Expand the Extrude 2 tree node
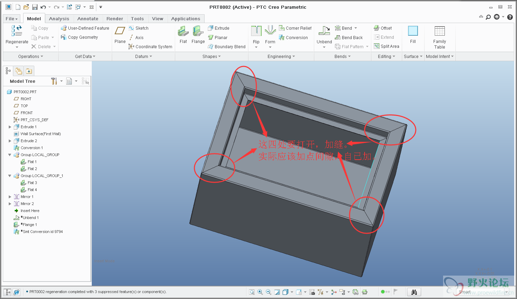Screen dimensions: 517x299 (10, 141)
